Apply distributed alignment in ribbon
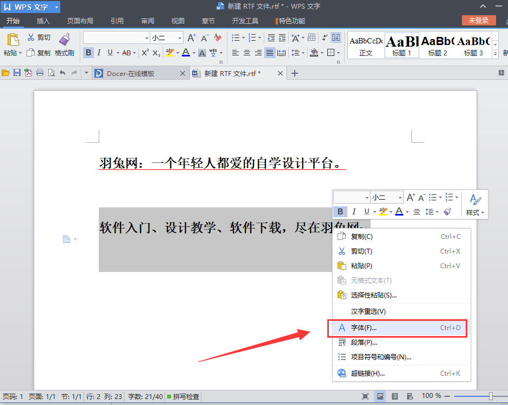This screenshot has height=405, width=508. [x=282, y=53]
